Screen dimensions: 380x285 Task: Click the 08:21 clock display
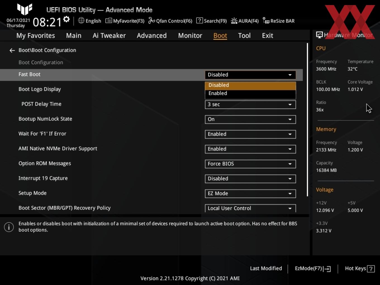point(47,22)
